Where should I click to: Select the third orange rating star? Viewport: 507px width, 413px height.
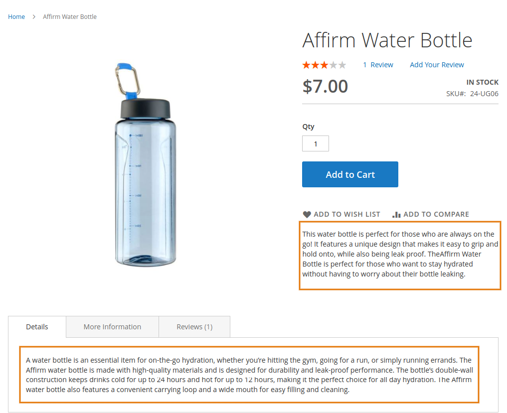coord(324,64)
